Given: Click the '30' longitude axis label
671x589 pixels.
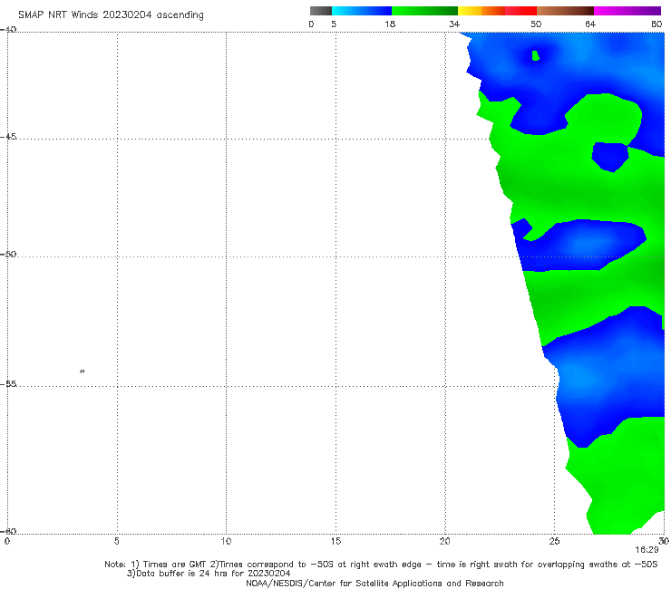Looking at the screenshot, I should tap(664, 541).
